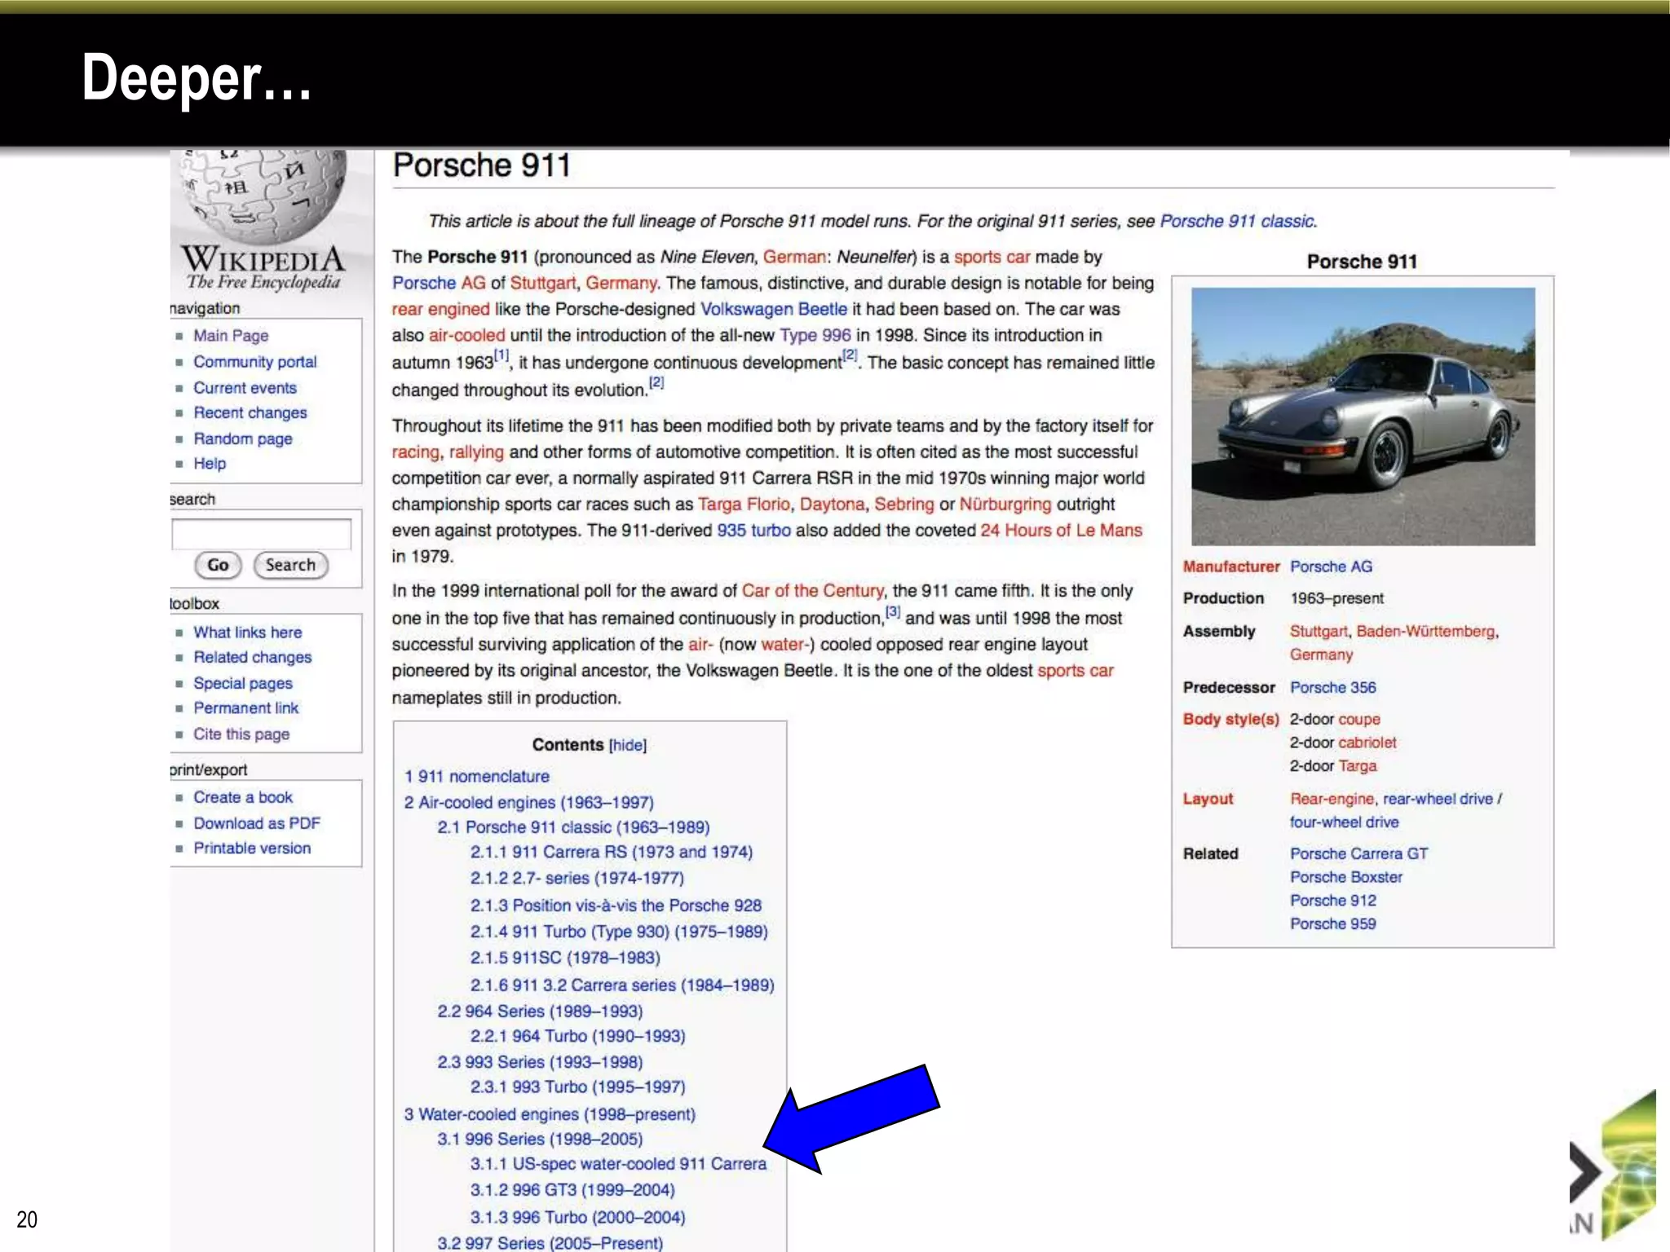Viewport: 1670px width, 1252px height.
Task: Follow the Volkswagen Beetle link
Action: (x=773, y=310)
